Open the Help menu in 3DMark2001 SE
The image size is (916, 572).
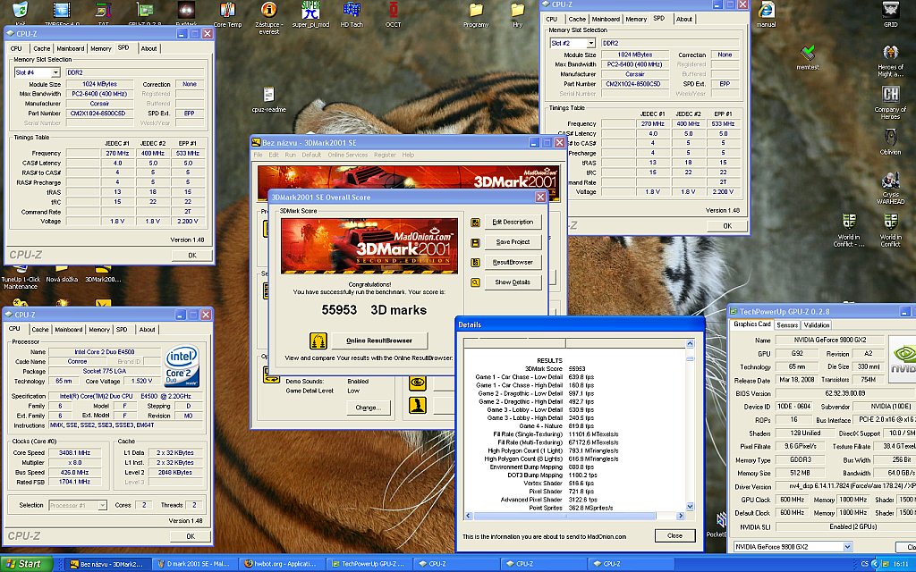[408, 155]
